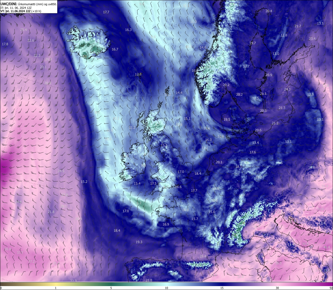Click the map value '16.3' north of Iceland
The height and width of the screenshot is (290, 333).
click(128, 30)
